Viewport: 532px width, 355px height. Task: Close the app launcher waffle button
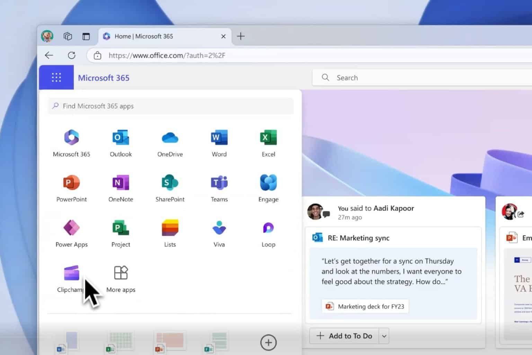[56, 77]
